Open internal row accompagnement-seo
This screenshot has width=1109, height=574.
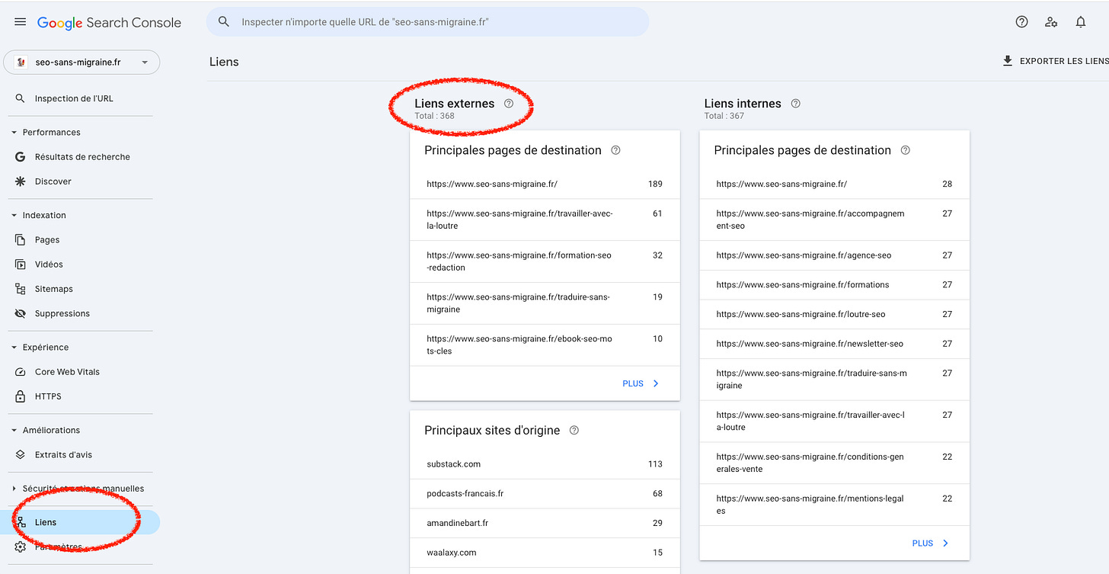click(835, 220)
